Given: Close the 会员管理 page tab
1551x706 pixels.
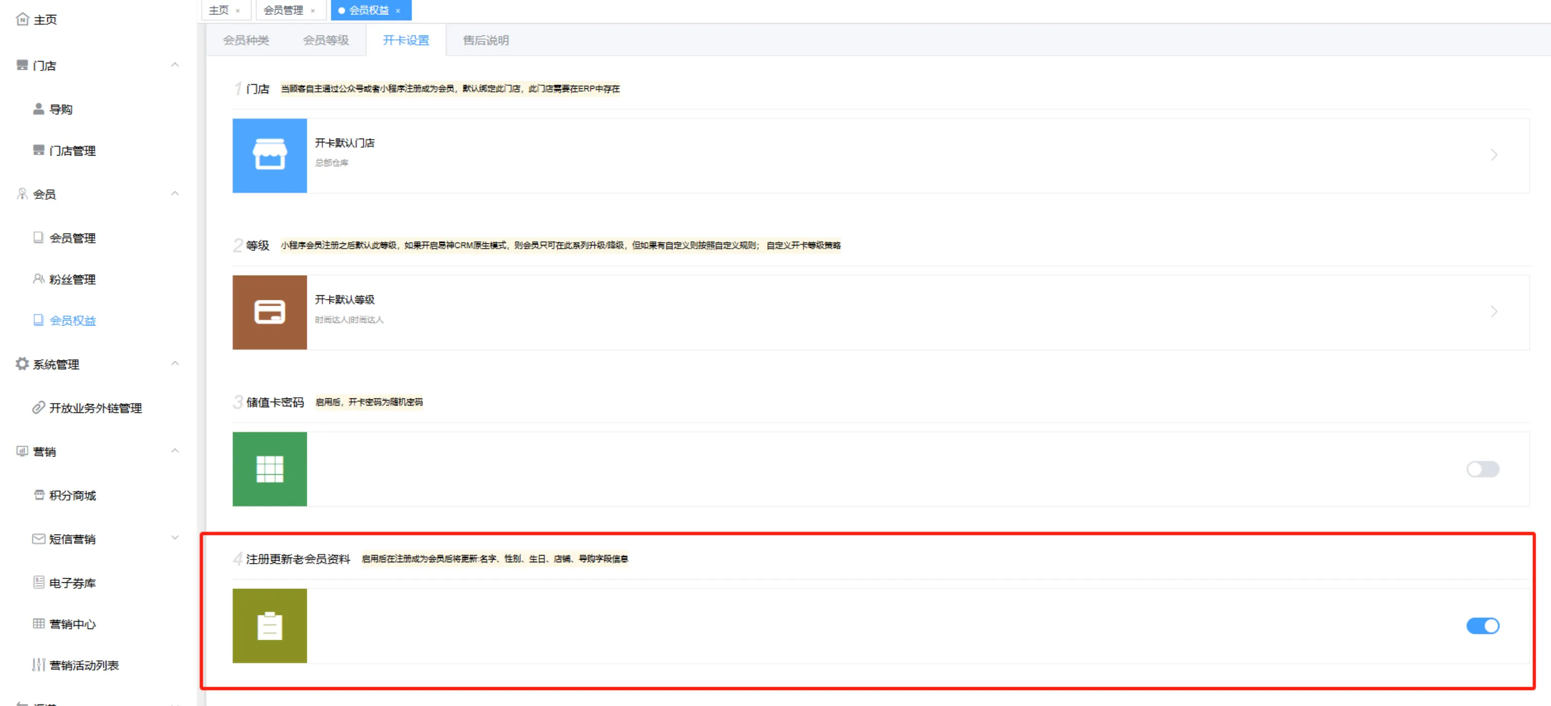Looking at the screenshot, I should (312, 11).
